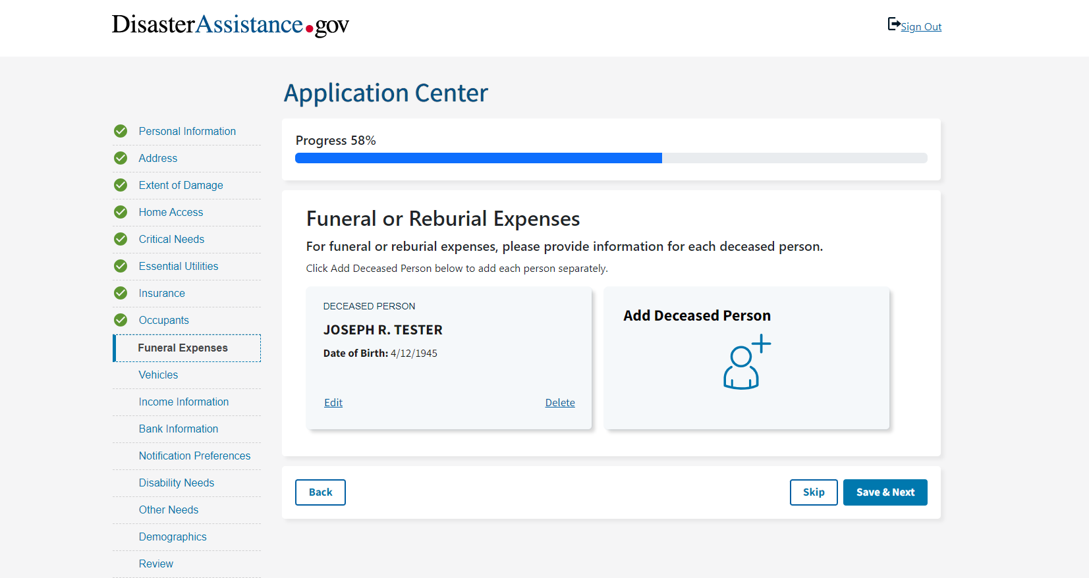1089x578 pixels.
Task: Click the blue progress bar
Action: coord(478,158)
